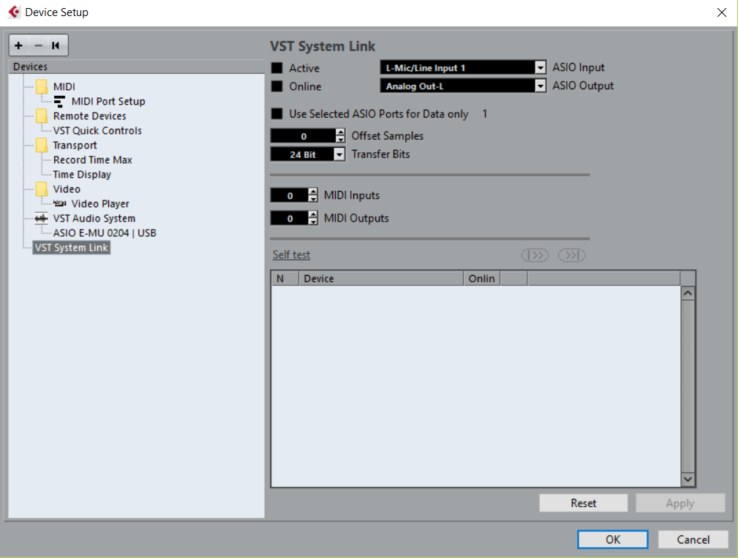The image size is (738, 558).
Task: Select Remote Devices tree item
Action: 89,116
